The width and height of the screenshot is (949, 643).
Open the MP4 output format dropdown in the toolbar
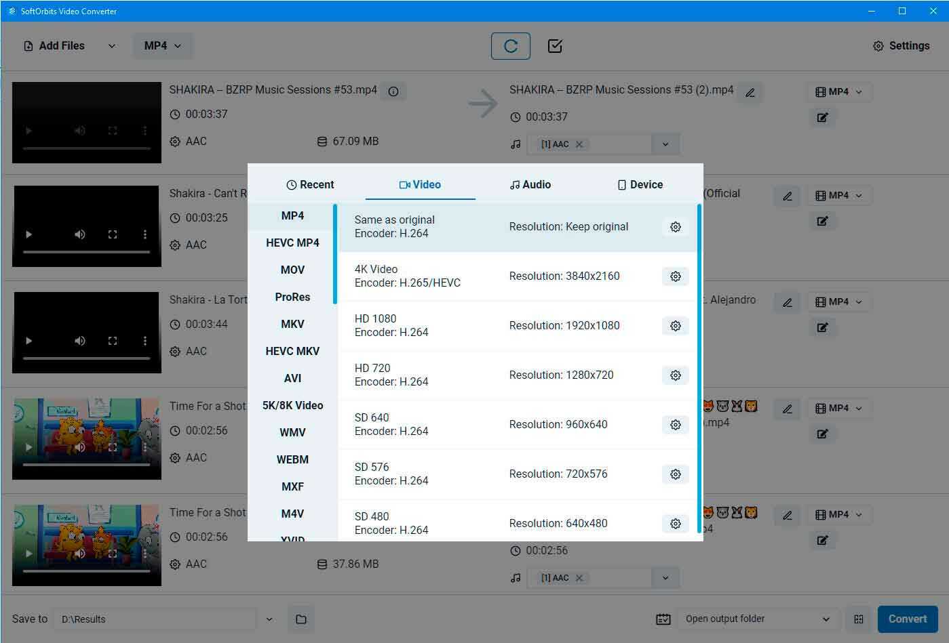point(162,45)
